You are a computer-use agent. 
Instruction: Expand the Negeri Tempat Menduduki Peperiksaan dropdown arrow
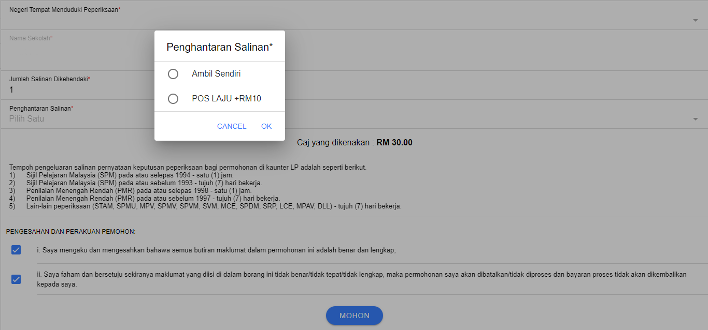pyautogui.click(x=695, y=21)
